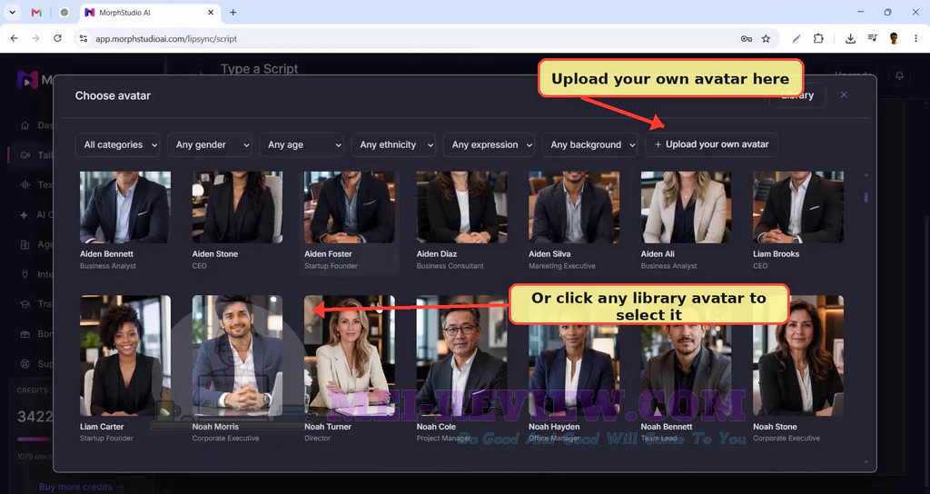Close the MorphStudio AI tab

click(211, 13)
